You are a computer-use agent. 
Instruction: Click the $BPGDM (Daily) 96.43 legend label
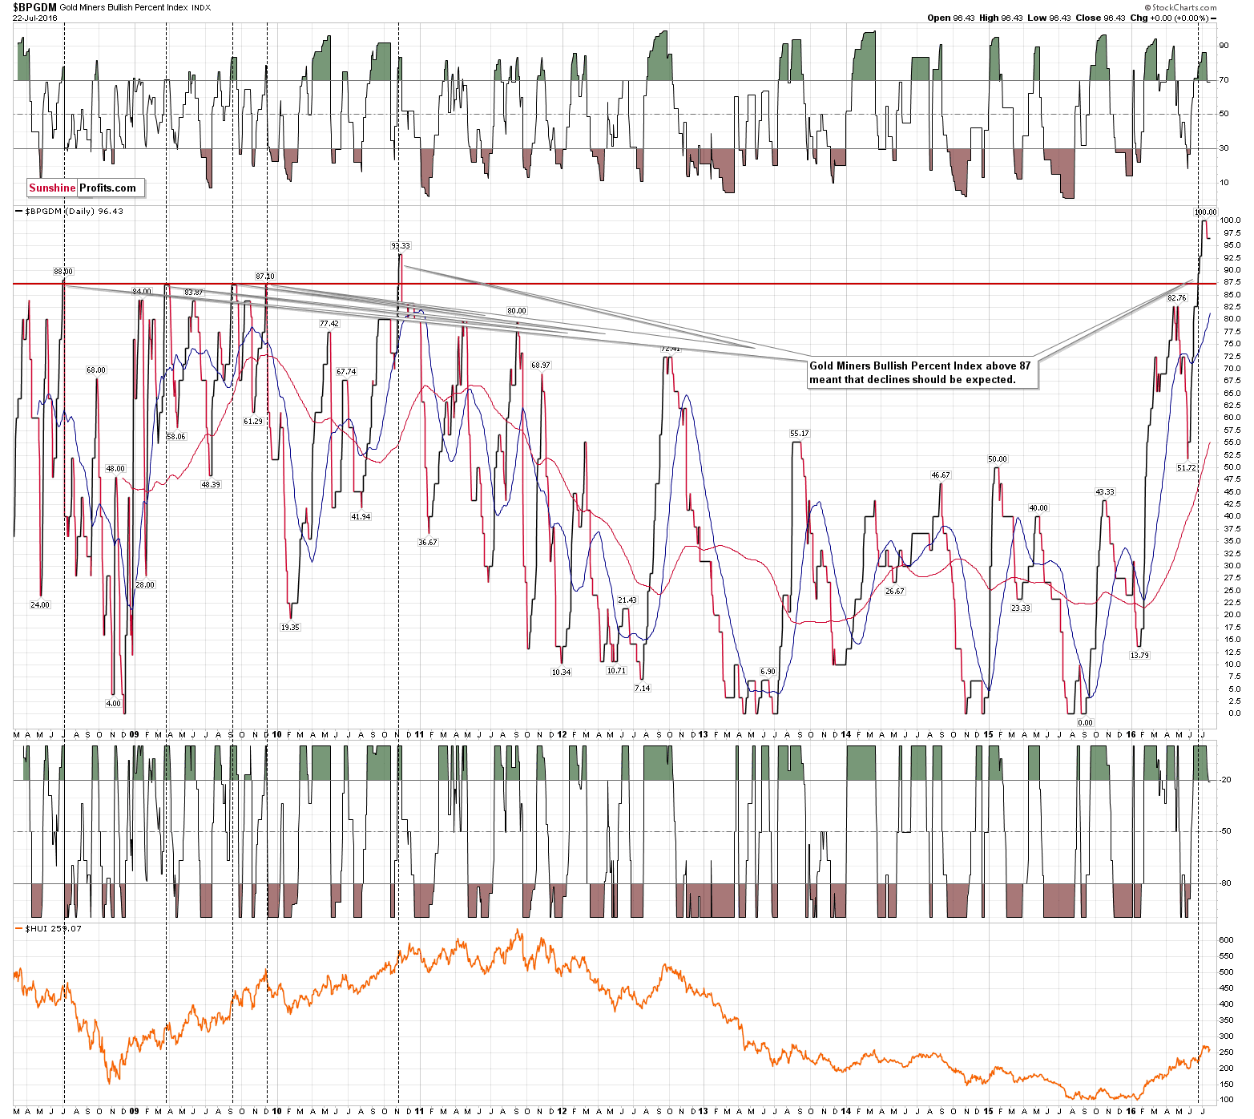[70, 212]
